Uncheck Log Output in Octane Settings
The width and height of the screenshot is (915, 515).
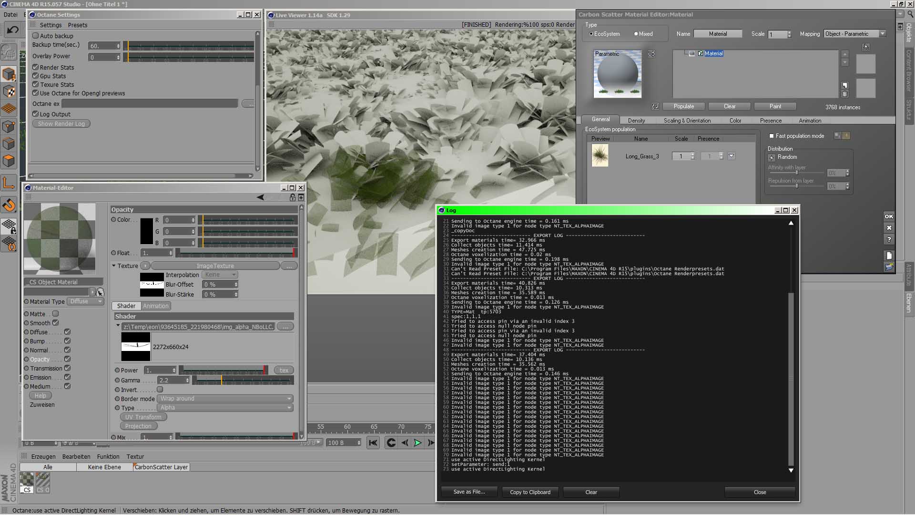[x=36, y=114]
